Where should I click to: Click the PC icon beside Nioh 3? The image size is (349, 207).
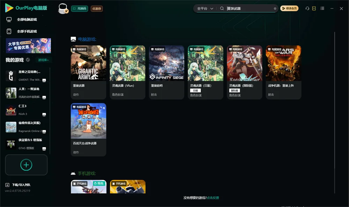44,114
